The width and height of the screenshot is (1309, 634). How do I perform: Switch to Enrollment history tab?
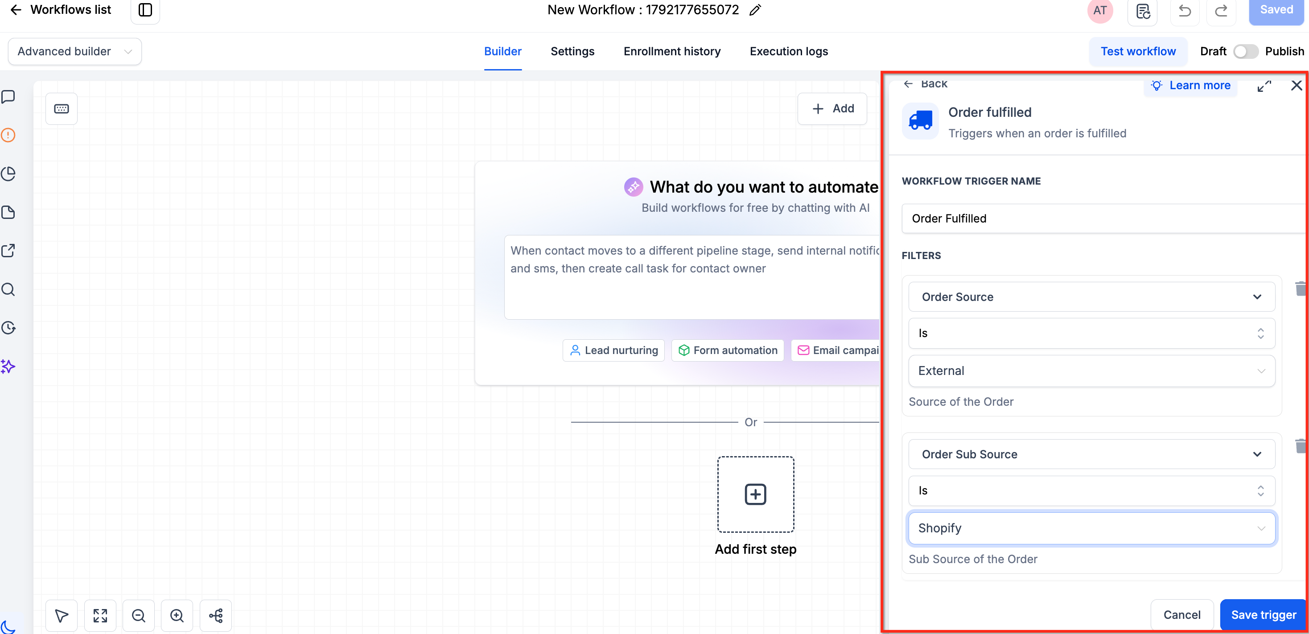[x=672, y=51]
